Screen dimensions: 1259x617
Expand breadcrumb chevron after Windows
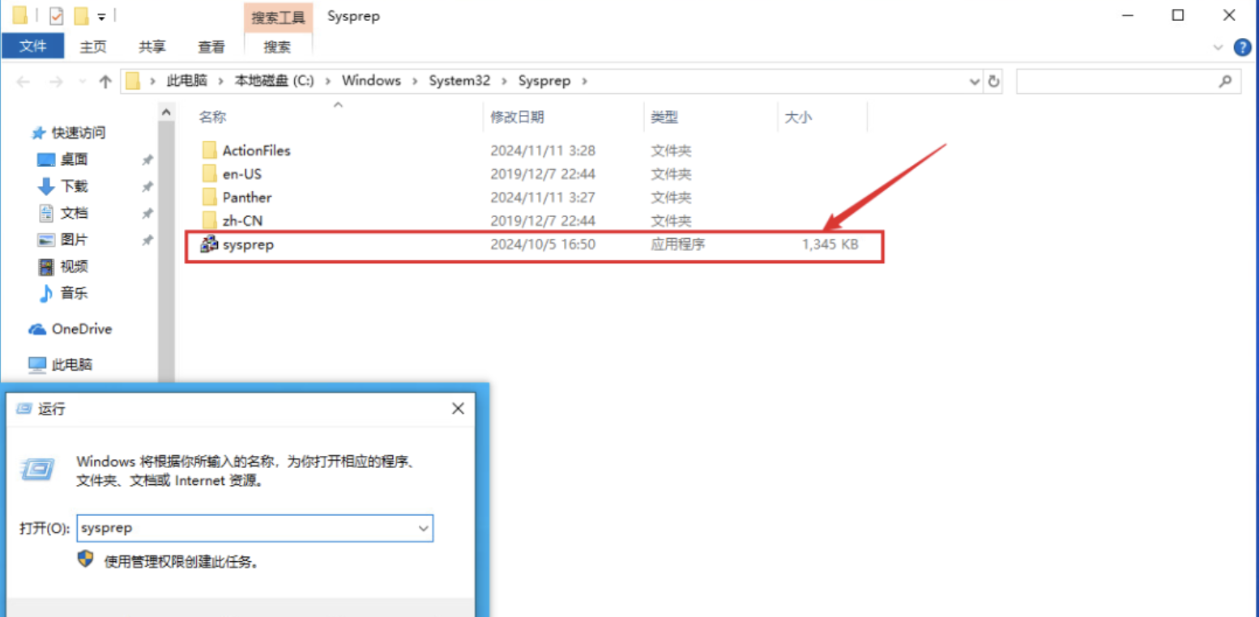click(415, 81)
